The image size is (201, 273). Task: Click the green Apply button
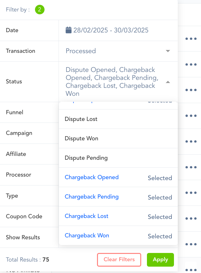tap(160, 260)
